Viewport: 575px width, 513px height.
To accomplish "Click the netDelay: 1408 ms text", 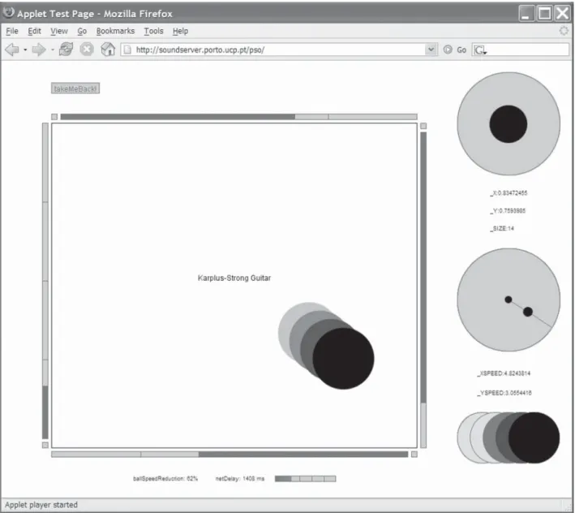I will point(240,479).
